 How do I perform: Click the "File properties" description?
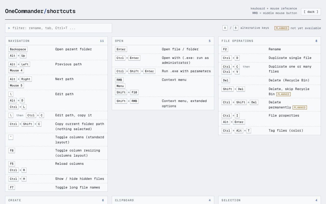tap(284, 116)
